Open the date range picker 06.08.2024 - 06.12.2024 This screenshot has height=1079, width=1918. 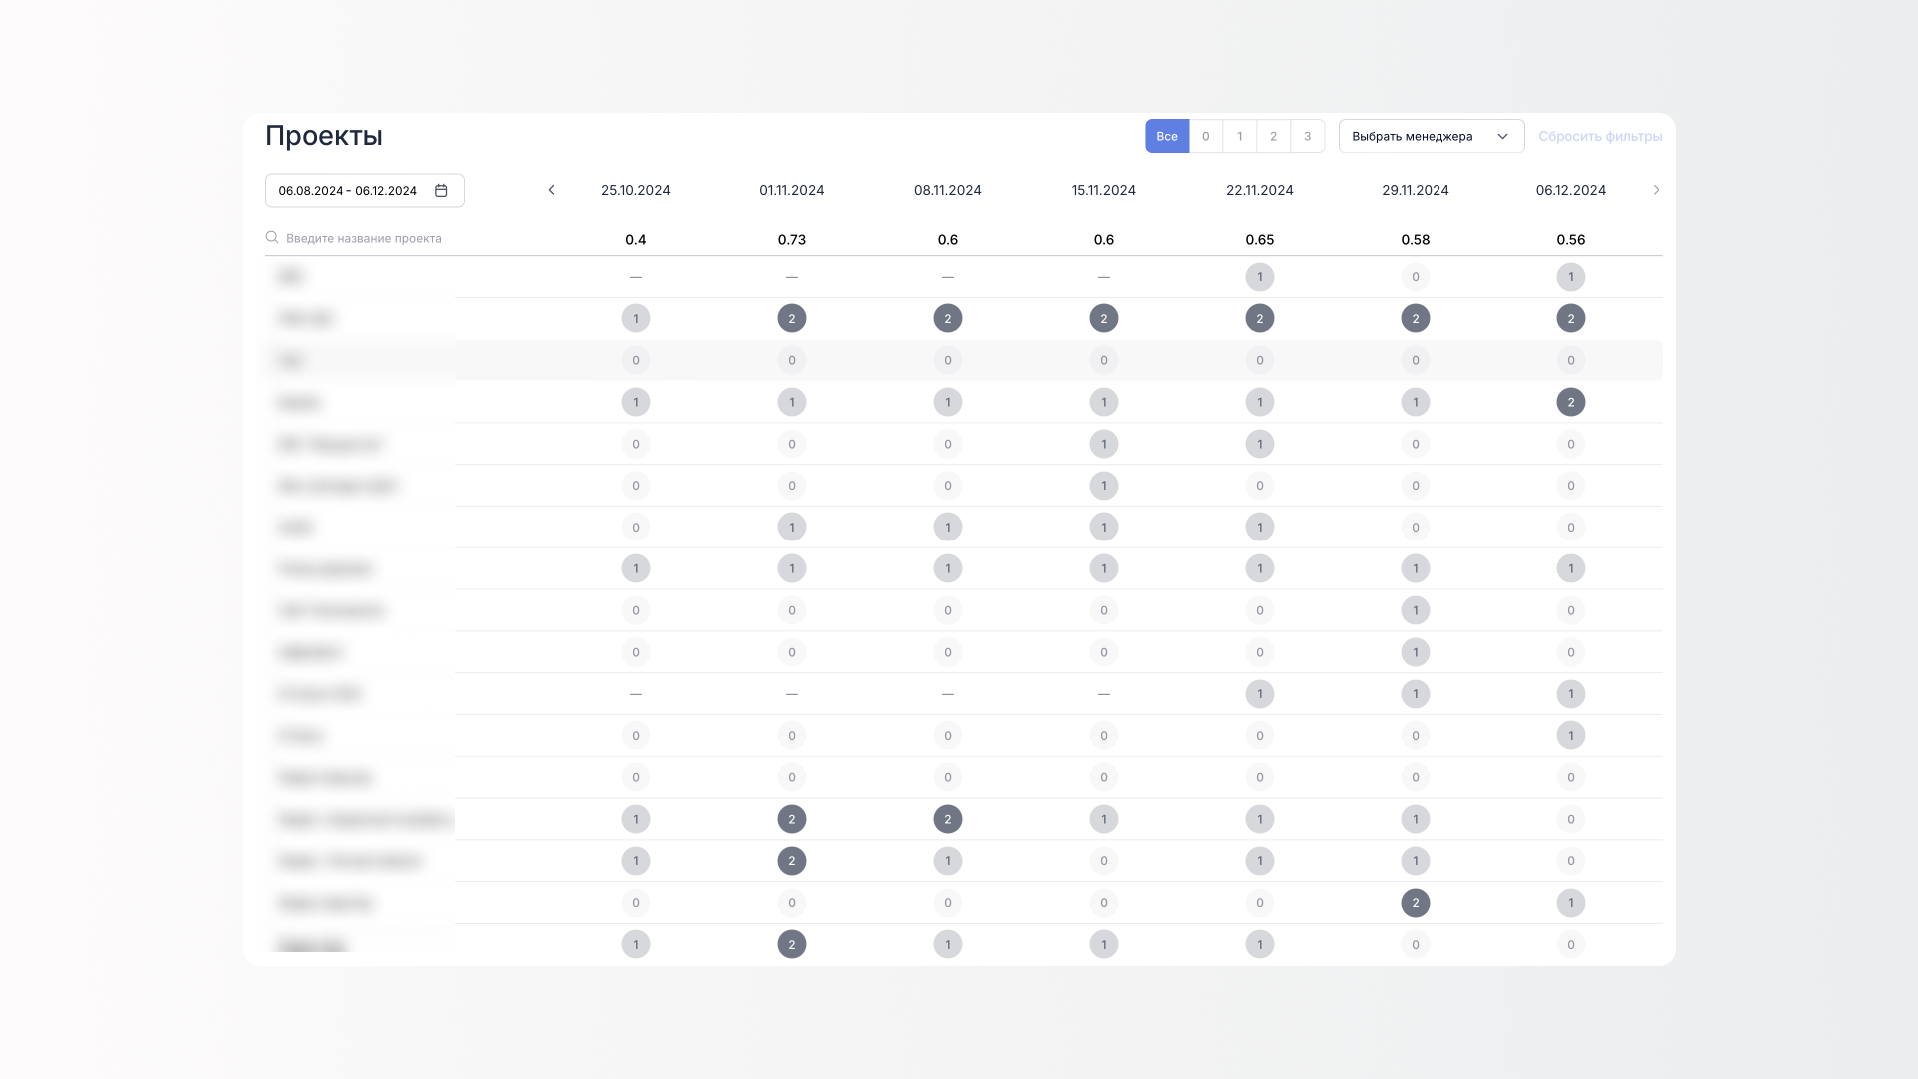pyautogui.click(x=348, y=191)
